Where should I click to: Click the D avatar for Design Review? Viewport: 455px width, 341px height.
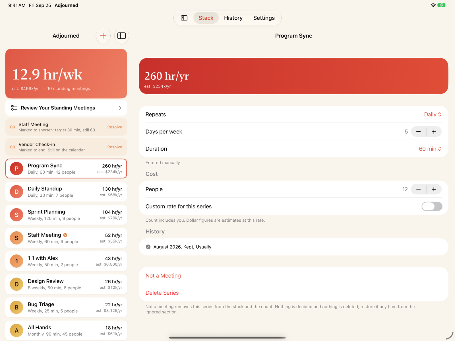pos(16,284)
